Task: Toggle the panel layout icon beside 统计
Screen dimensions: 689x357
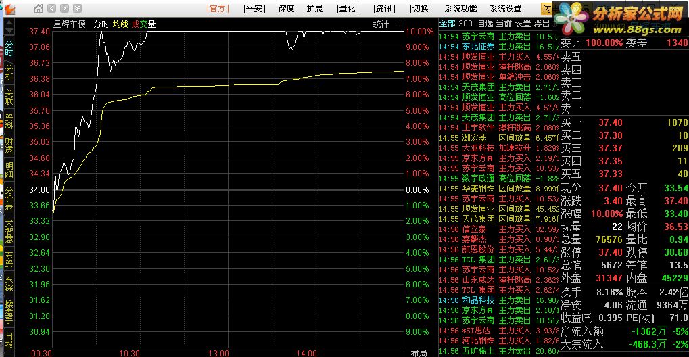Action: pos(399,22)
